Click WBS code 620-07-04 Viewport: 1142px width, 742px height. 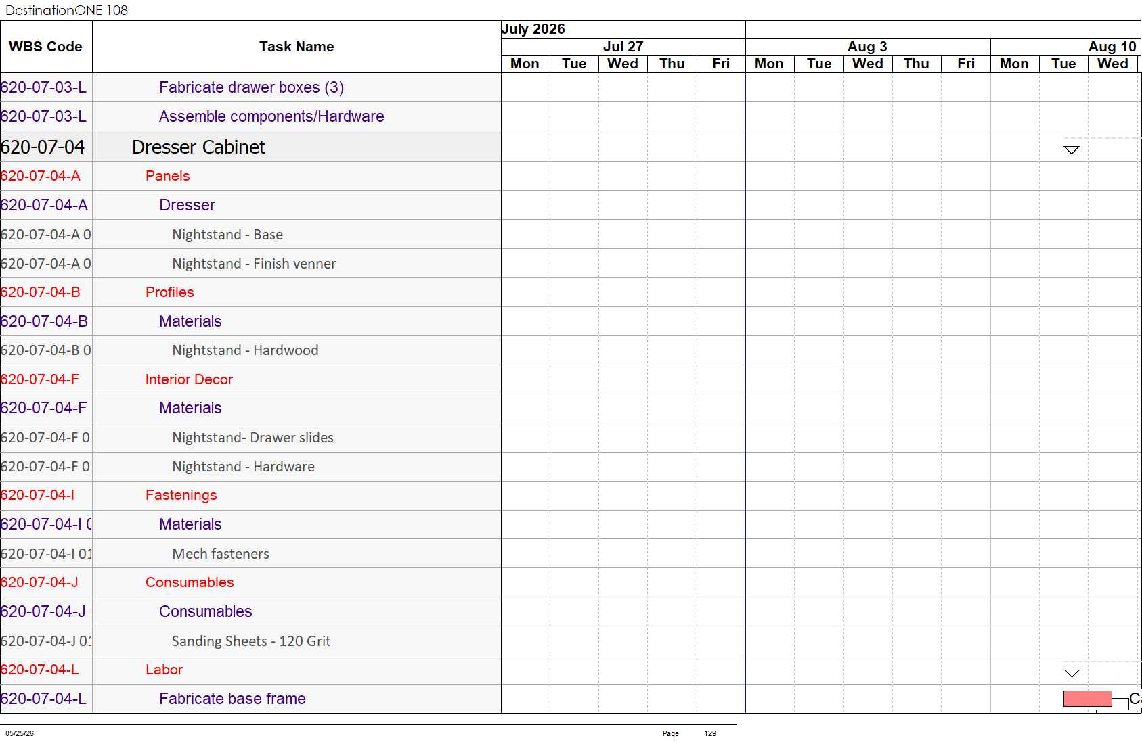tap(43, 147)
